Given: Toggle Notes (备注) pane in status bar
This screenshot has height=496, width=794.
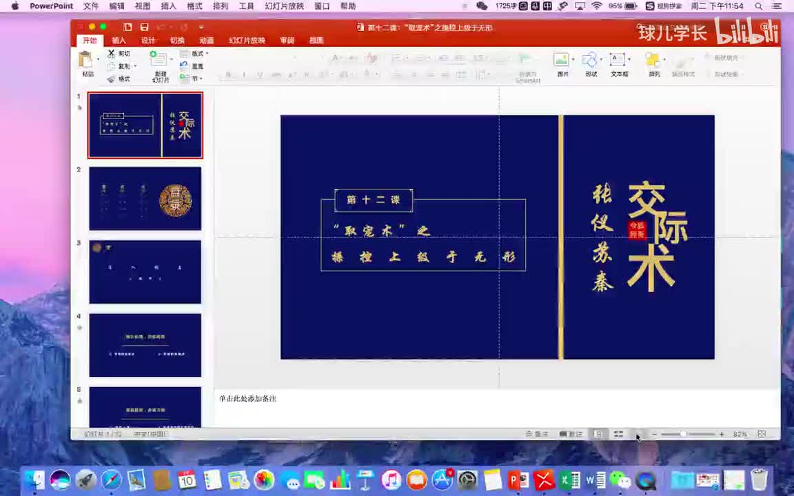Looking at the screenshot, I should pos(537,434).
